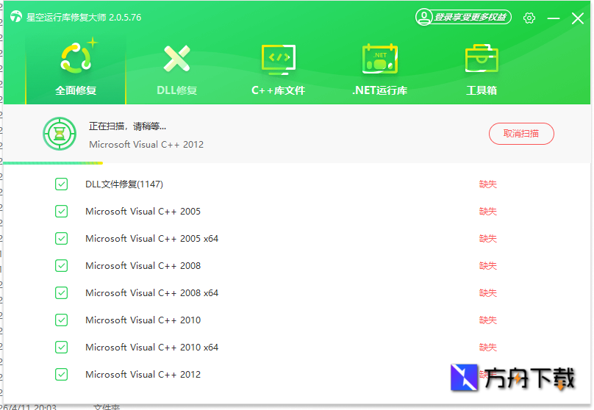Uncheck Microsoft Visual C++ 2010 checkbox

pos(62,320)
